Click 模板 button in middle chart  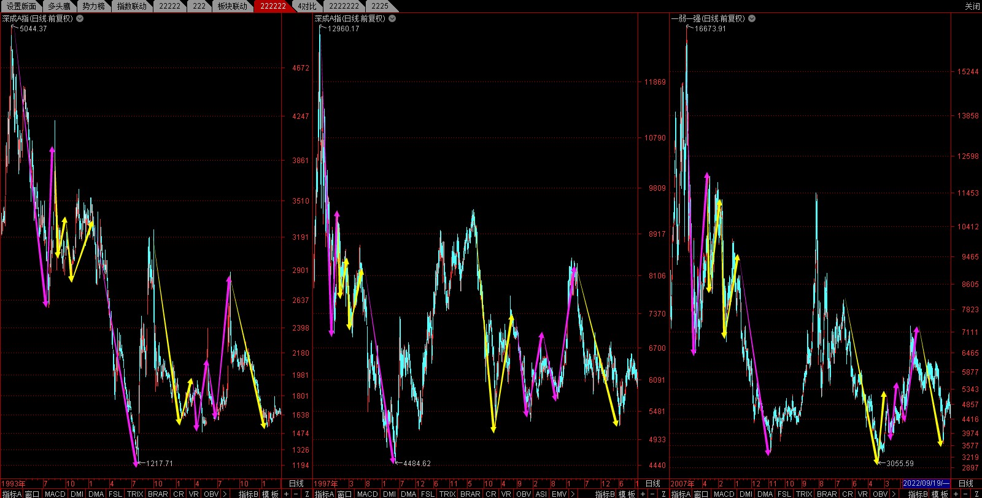tap(627, 494)
